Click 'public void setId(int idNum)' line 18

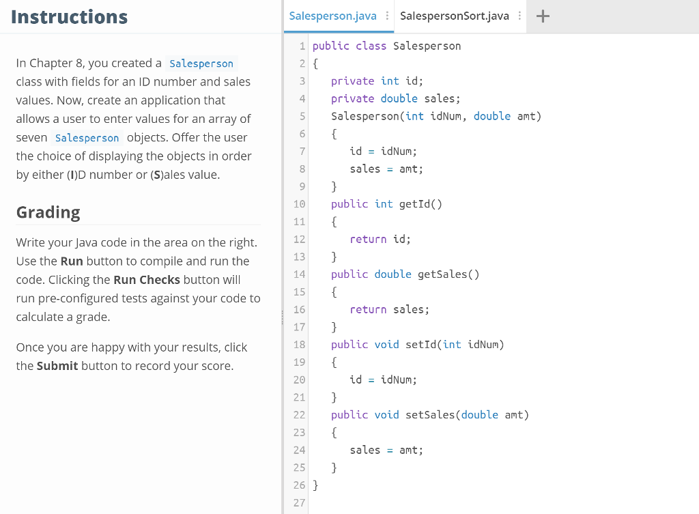point(417,345)
